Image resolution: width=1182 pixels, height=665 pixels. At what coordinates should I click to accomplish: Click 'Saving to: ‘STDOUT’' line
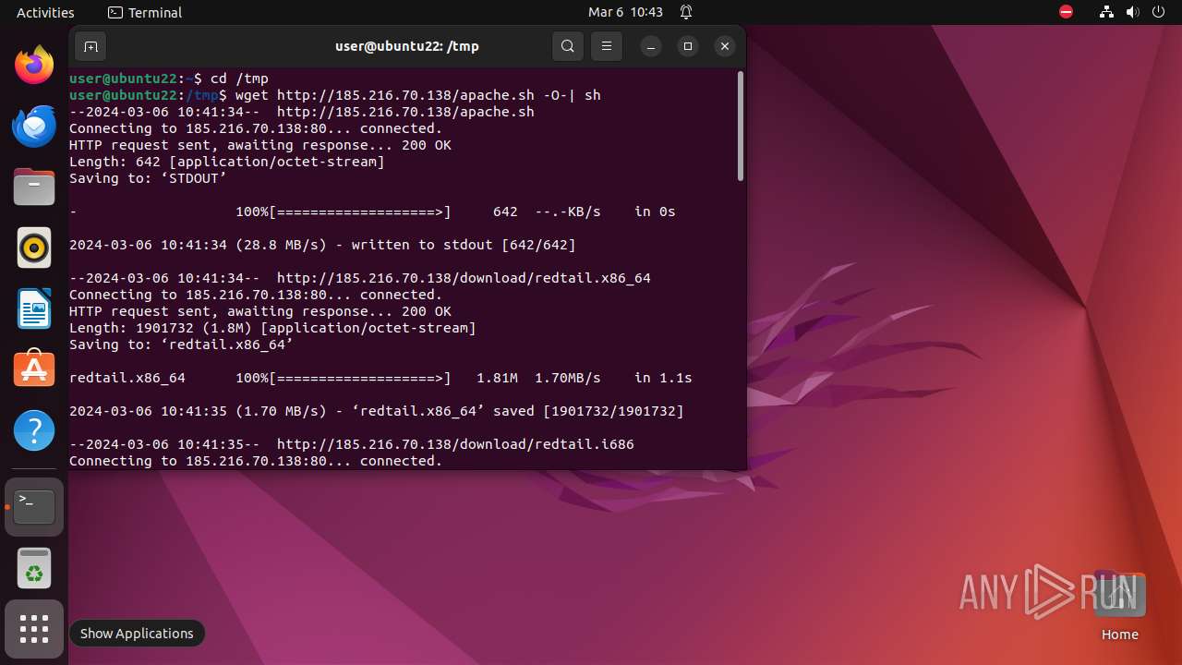(148, 178)
